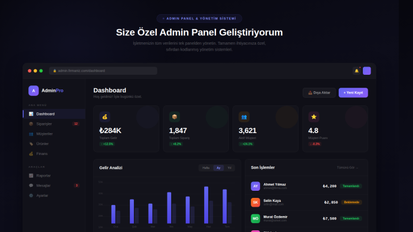Click the Dışa Aktar button
This screenshot has width=413, height=232.
pyautogui.click(x=319, y=93)
